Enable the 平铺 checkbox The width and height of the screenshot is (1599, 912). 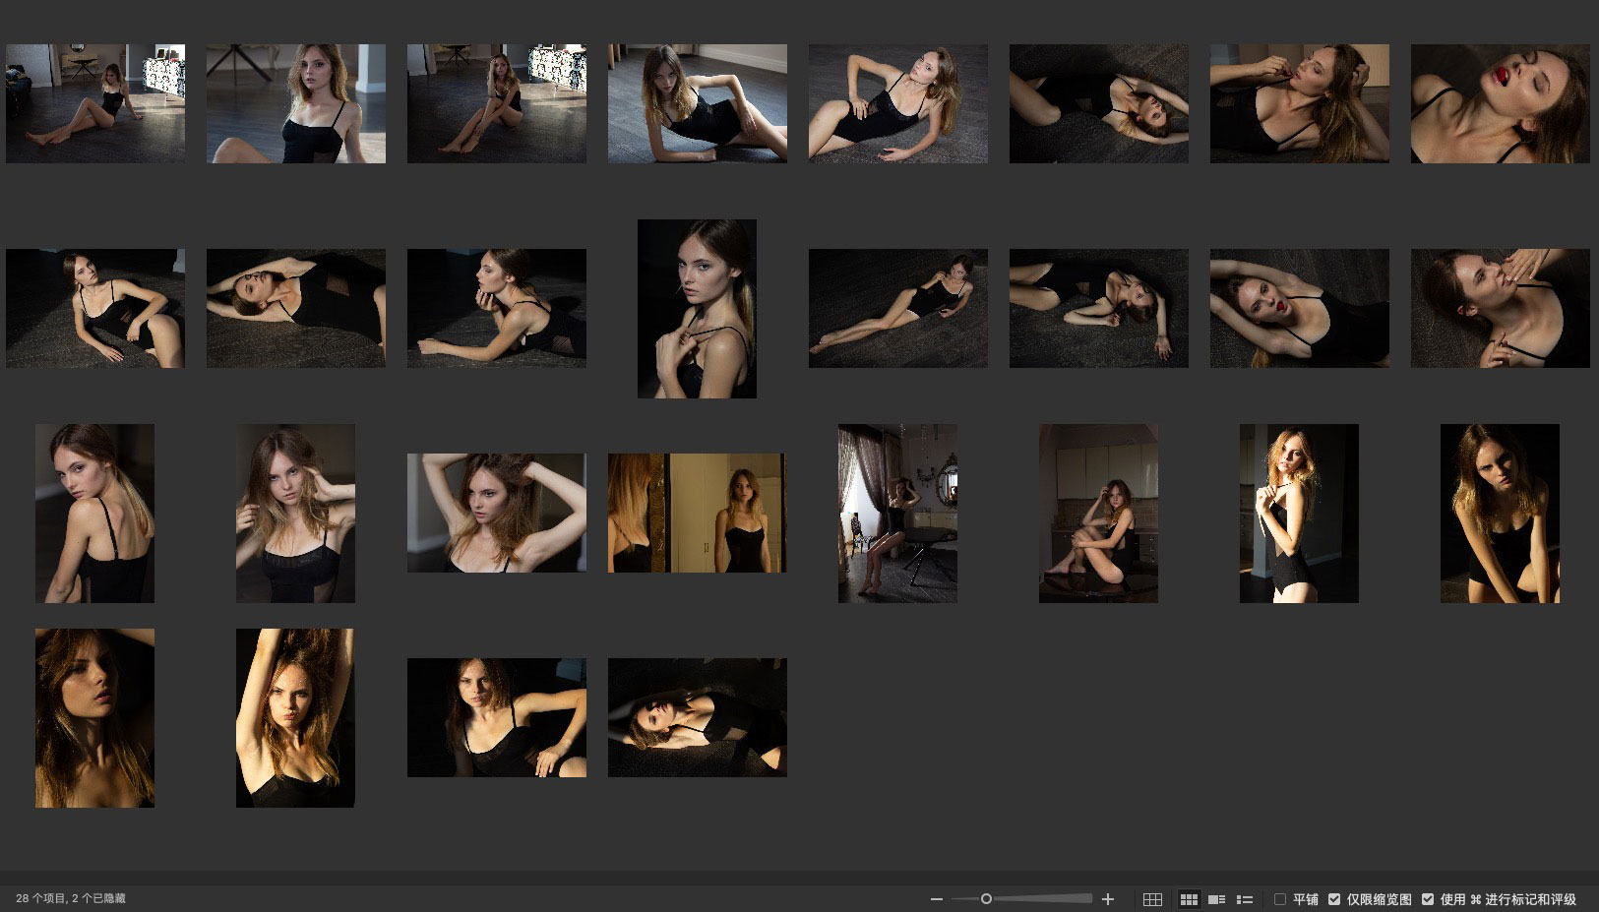(1280, 899)
